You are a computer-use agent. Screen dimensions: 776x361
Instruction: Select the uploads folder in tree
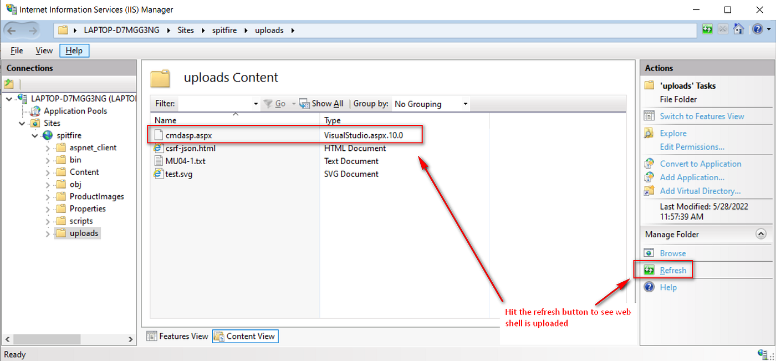click(84, 233)
